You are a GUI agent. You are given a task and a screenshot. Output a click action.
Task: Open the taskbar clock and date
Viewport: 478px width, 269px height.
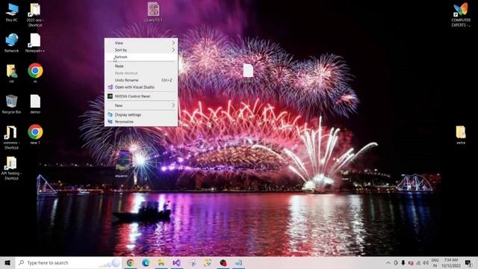pyautogui.click(x=451, y=262)
